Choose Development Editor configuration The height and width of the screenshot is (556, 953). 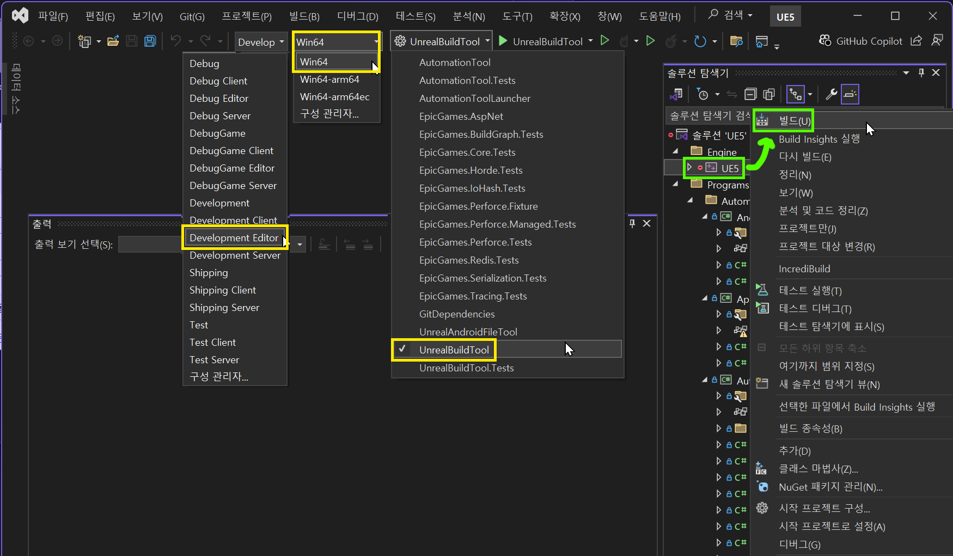coord(235,238)
